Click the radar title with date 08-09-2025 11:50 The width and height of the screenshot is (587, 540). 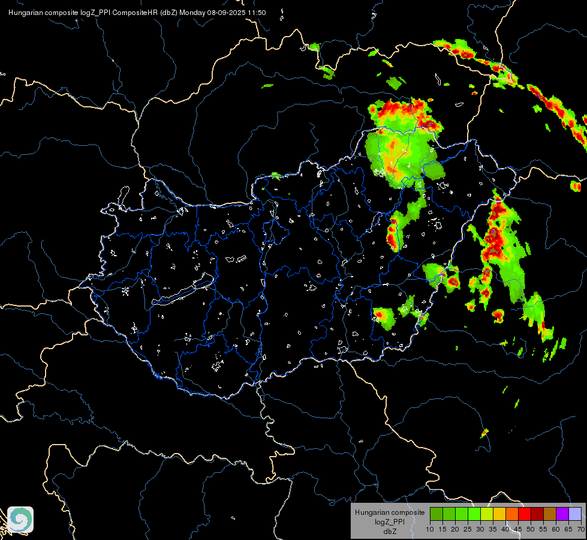click(x=137, y=13)
